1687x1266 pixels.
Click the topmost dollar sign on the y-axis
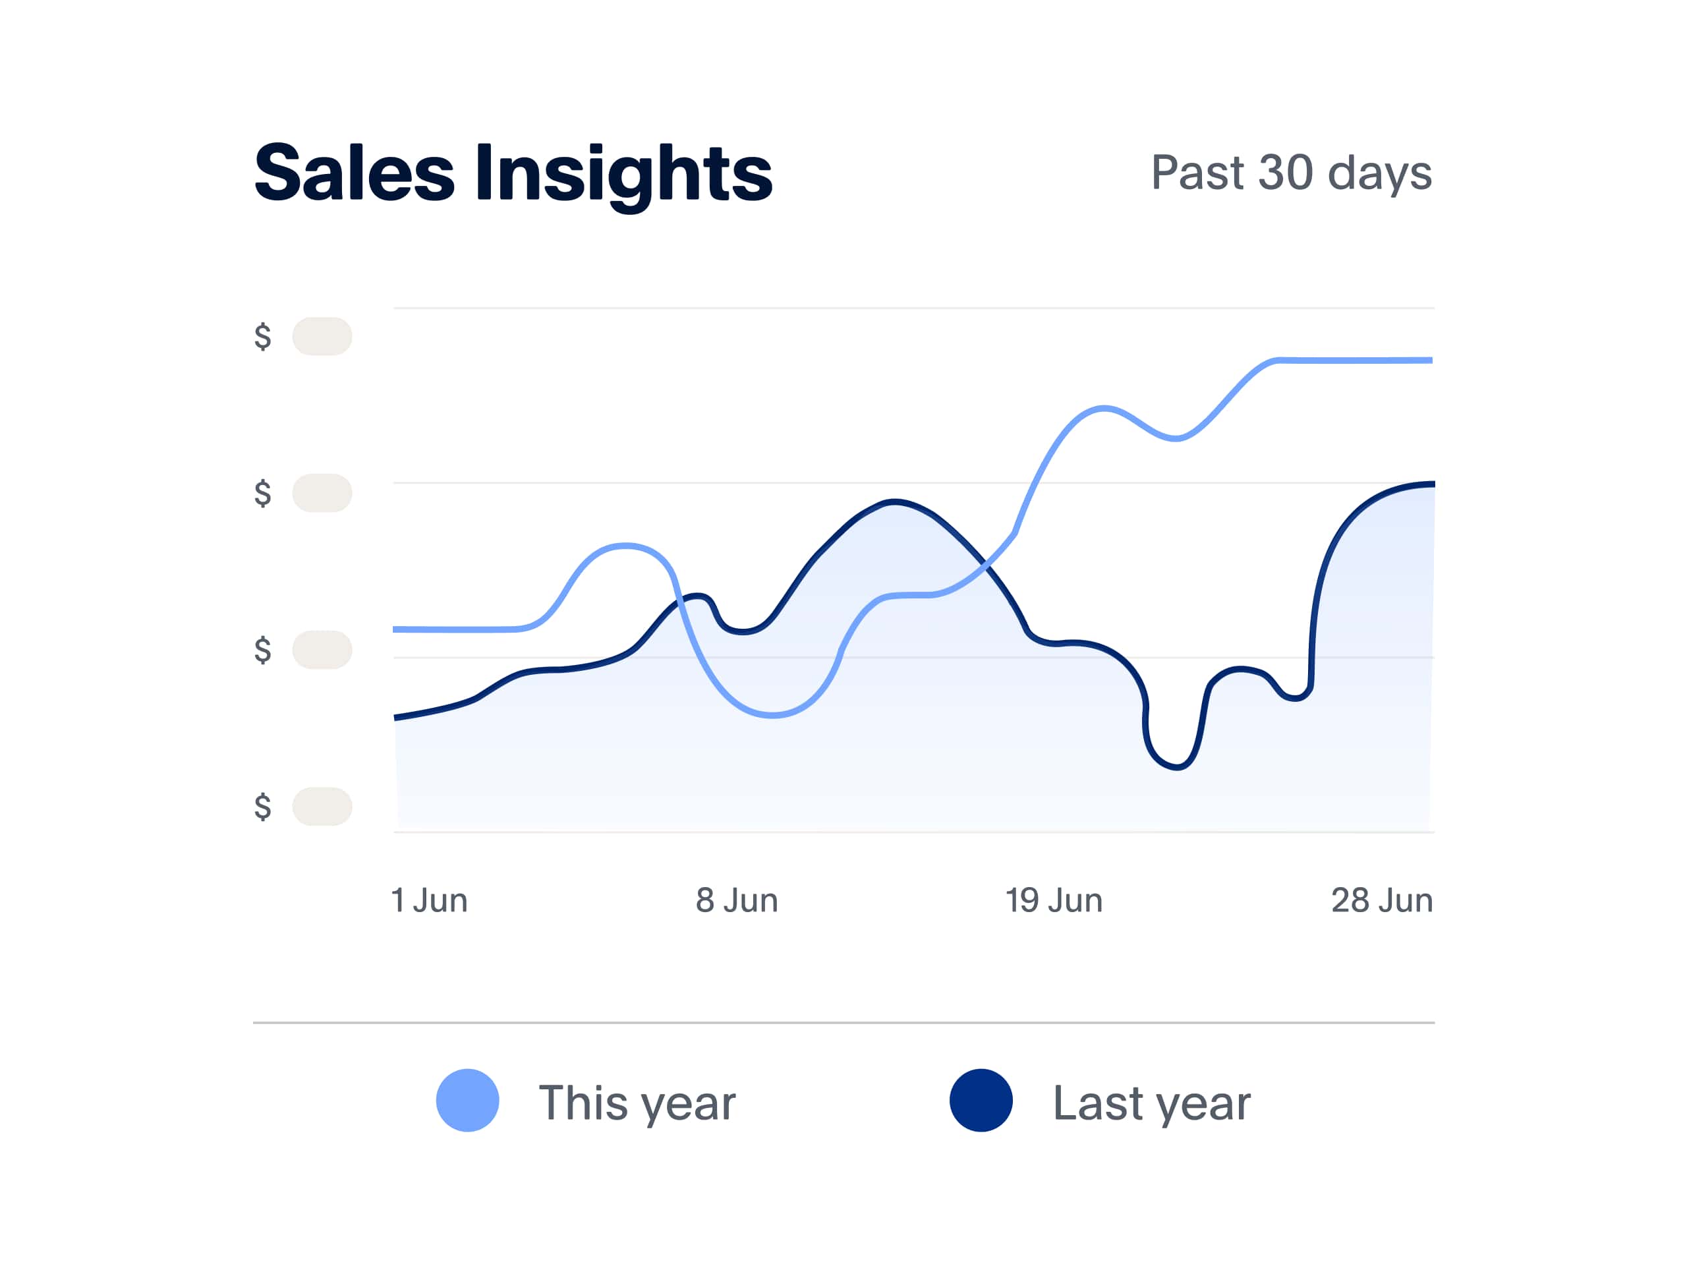coord(262,336)
